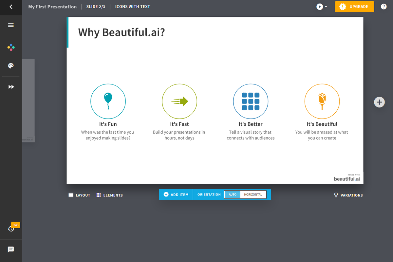
Task: Click text 'Build your presentations in'
Action: pyautogui.click(x=179, y=132)
